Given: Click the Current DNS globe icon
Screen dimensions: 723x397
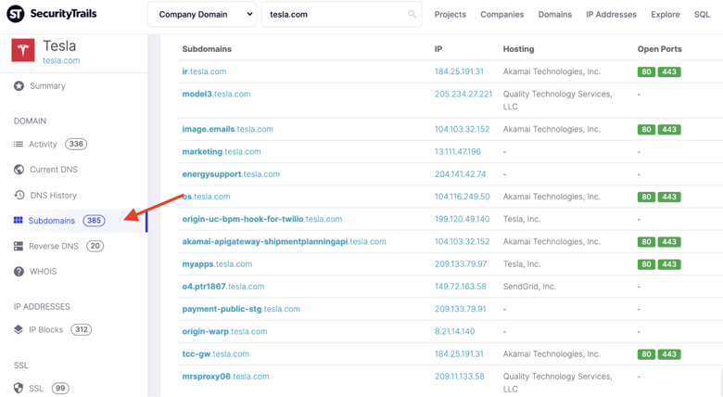Looking at the screenshot, I should (x=19, y=170).
